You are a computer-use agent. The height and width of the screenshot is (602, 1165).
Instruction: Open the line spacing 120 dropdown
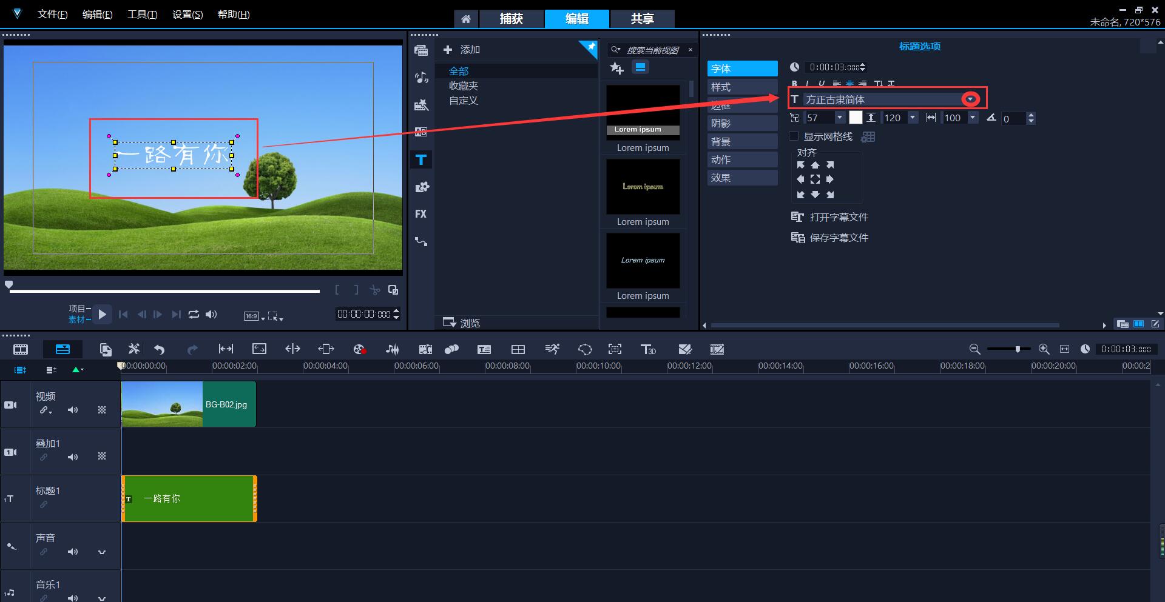click(913, 118)
